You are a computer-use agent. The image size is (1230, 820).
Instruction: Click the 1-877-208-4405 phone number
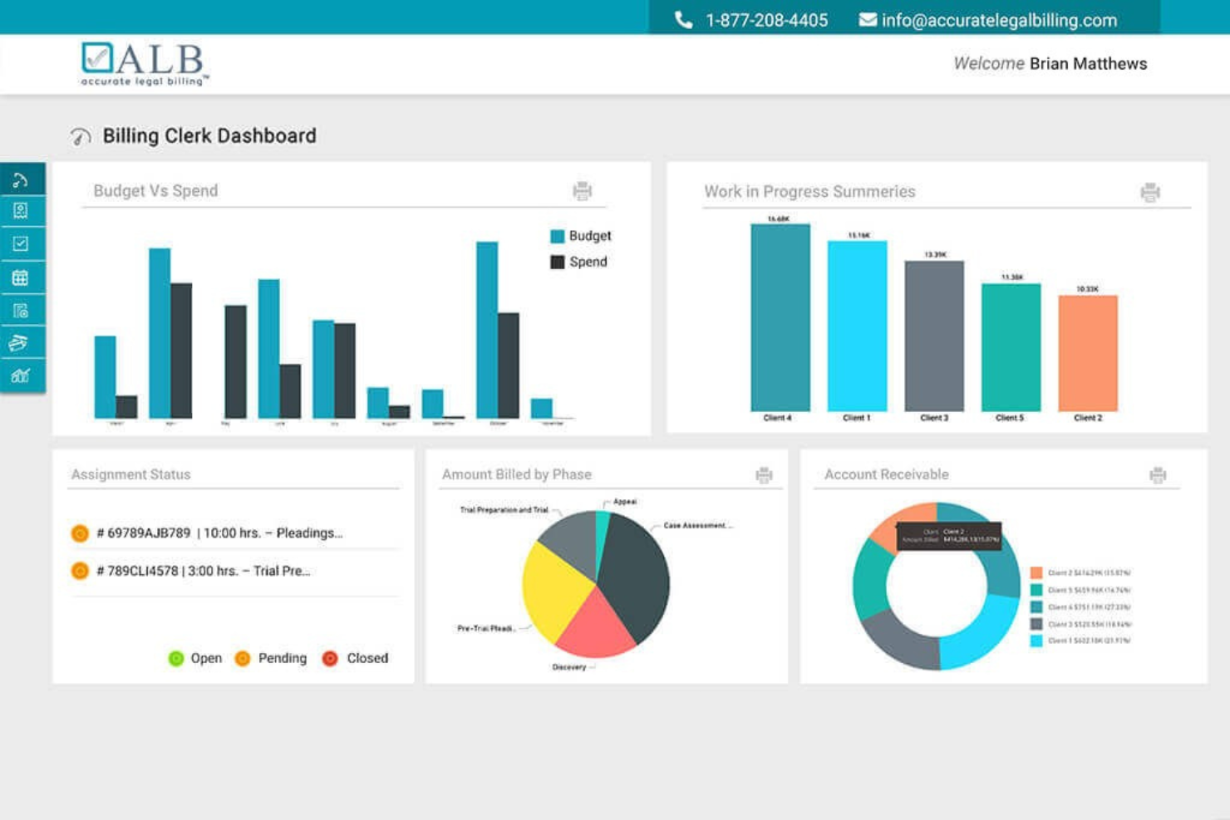point(766,20)
